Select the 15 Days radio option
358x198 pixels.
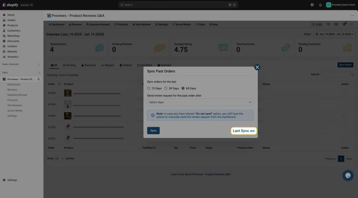149,88
